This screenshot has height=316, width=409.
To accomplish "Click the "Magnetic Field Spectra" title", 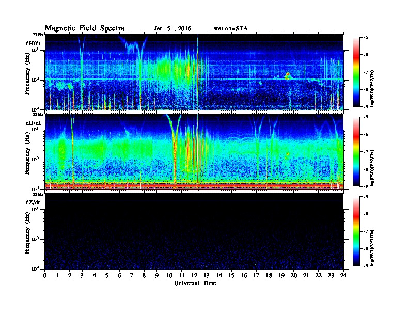I will [85, 28].
